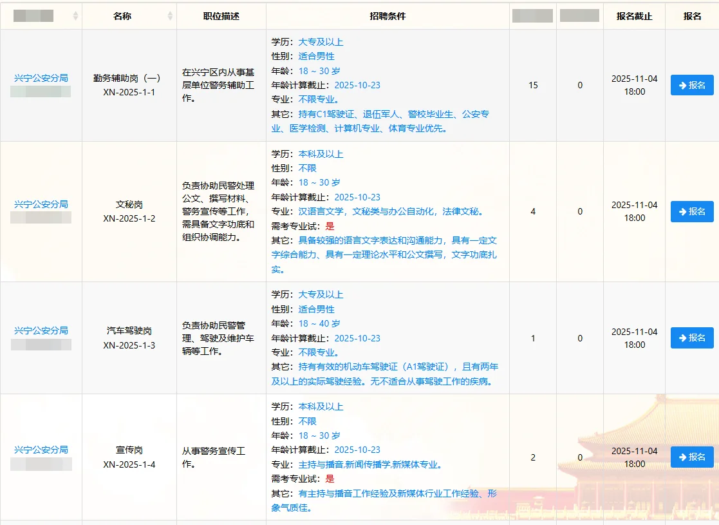
Task: Click the arrow icon on 宣传岗's apply button
Action: click(x=682, y=457)
